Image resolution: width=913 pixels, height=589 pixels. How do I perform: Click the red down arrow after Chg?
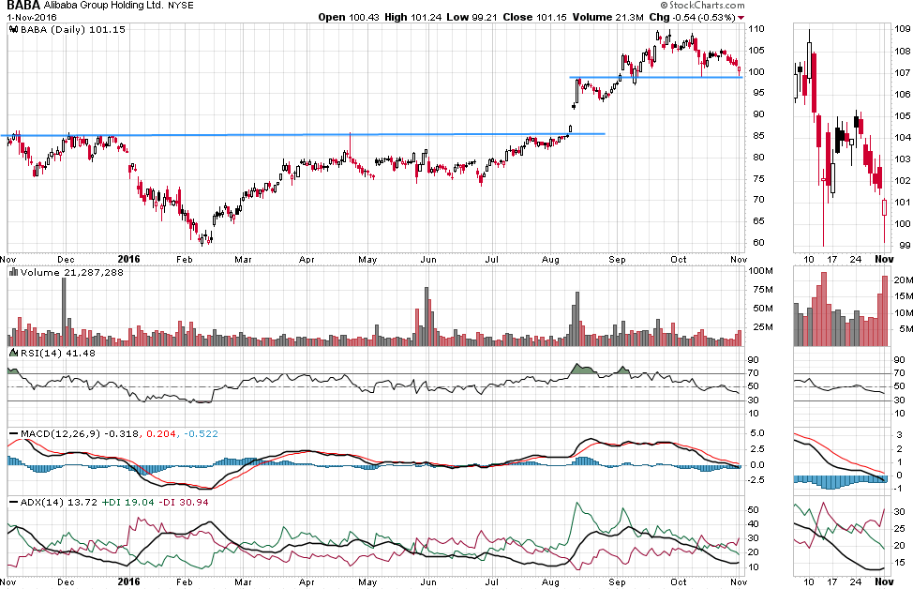741,18
